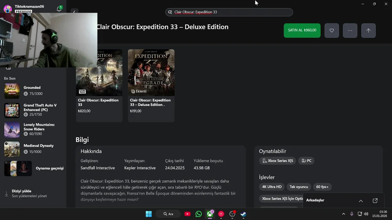Open the volume tray icon
The width and height of the screenshot is (392, 220).
[x=366, y=214]
